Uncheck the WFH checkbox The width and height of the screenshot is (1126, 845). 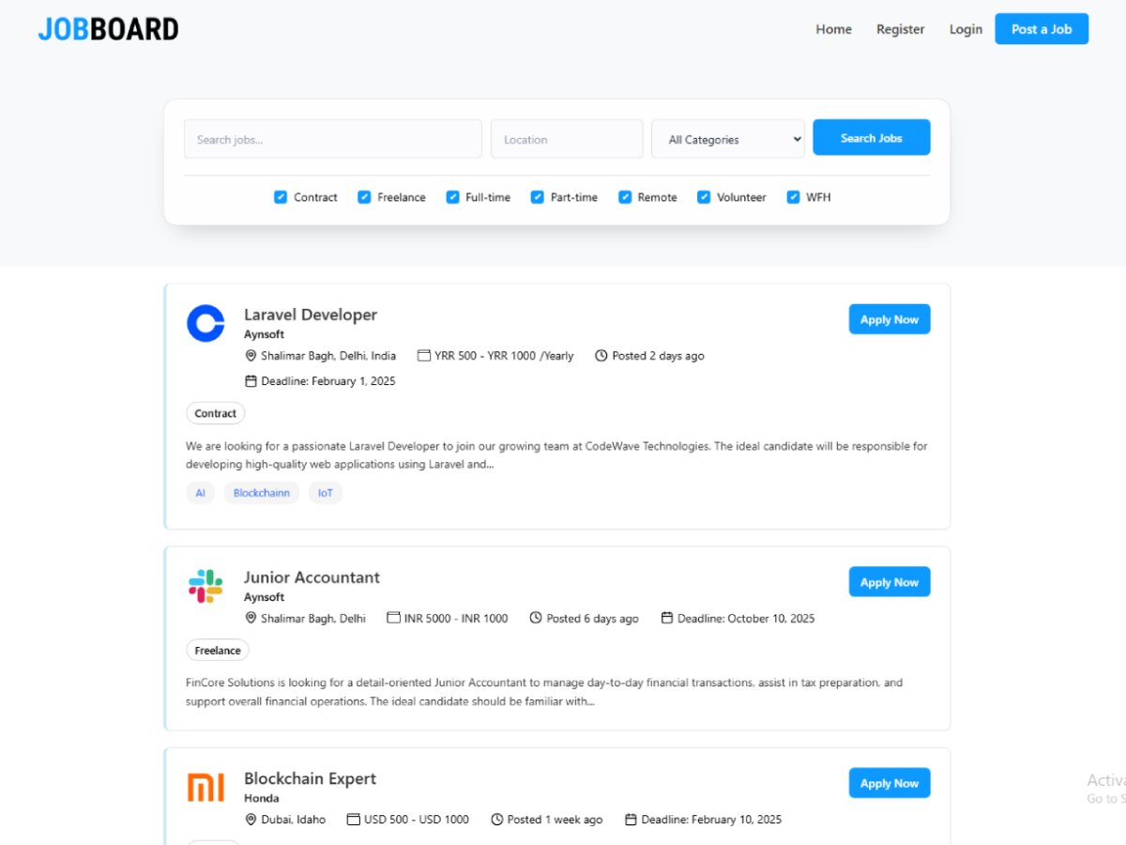point(793,197)
